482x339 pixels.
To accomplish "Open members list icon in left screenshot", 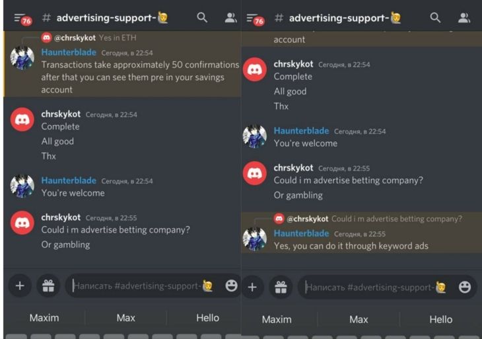I will coord(230,18).
